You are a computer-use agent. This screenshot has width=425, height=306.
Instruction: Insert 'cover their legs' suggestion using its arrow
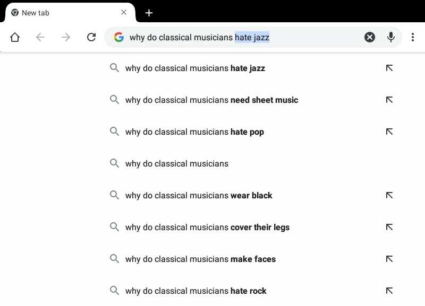pyautogui.click(x=389, y=227)
